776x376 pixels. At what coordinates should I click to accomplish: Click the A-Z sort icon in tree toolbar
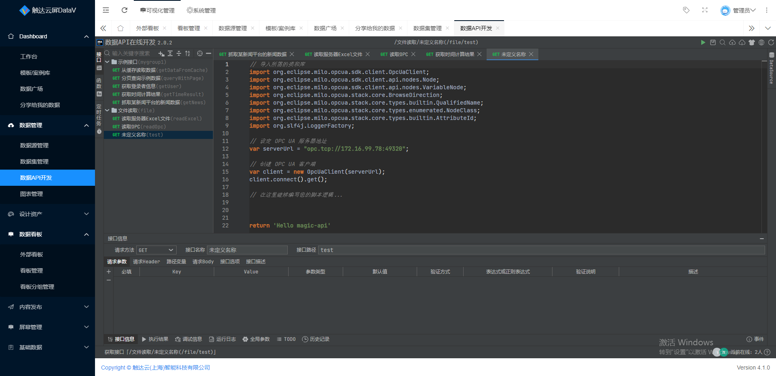(x=188, y=53)
